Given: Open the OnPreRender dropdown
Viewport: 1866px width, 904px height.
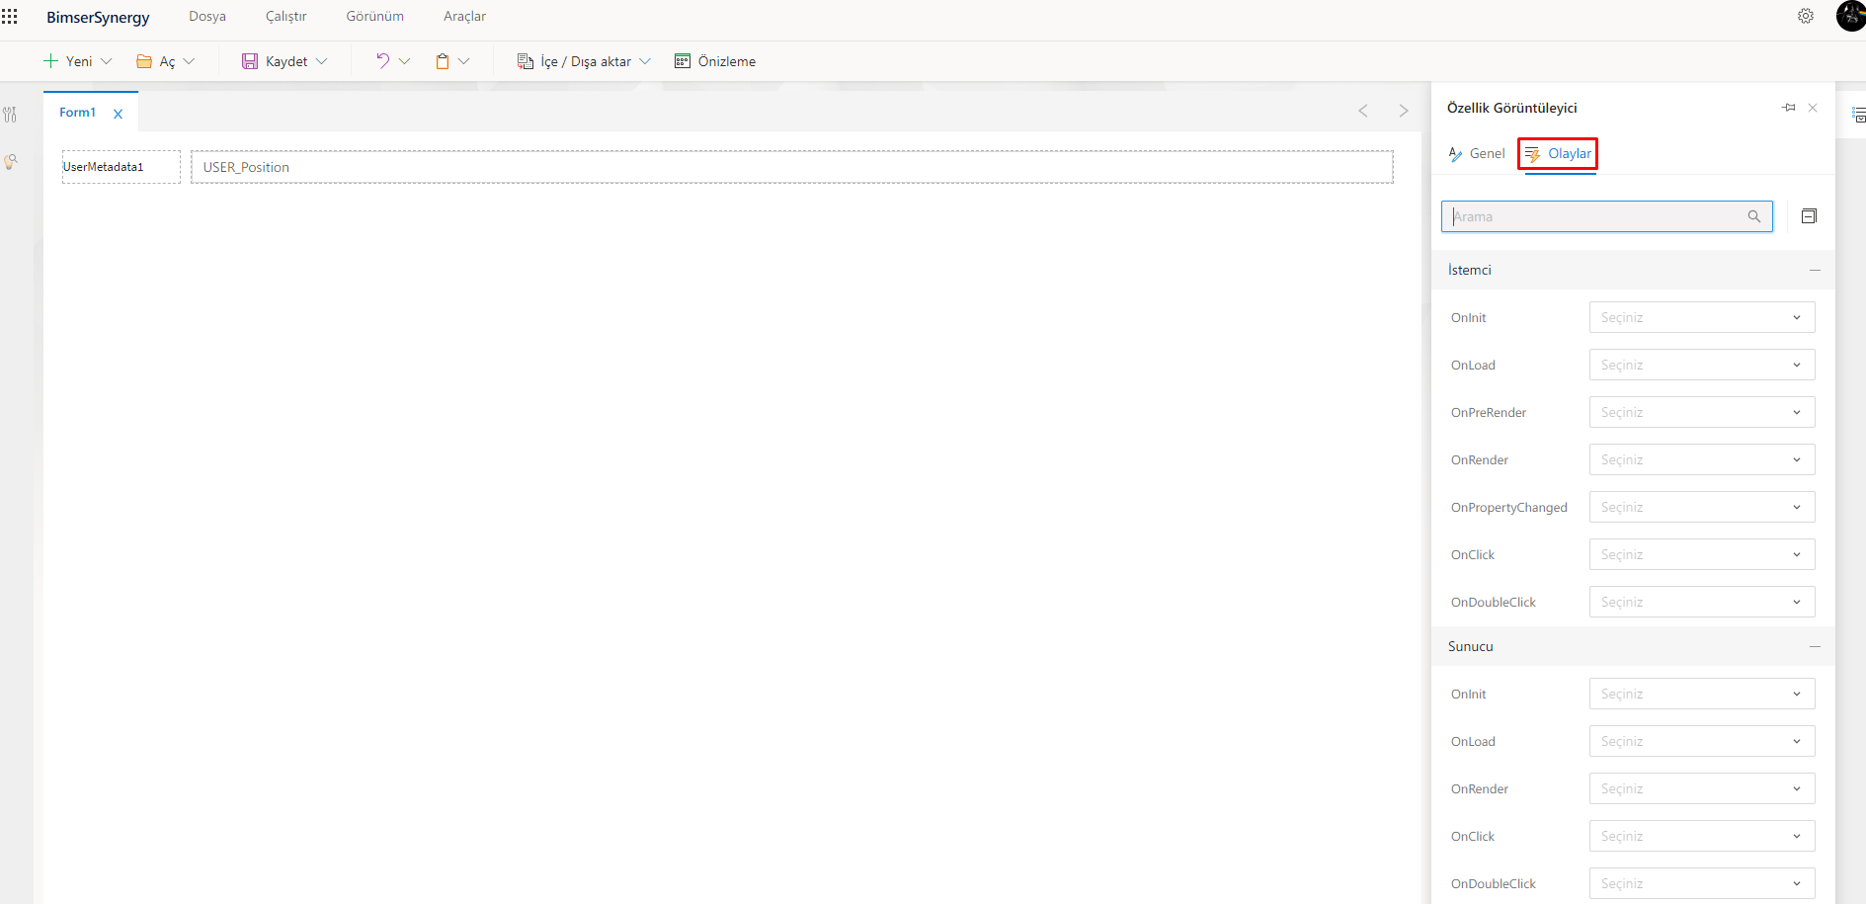Looking at the screenshot, I should (x=1702, y=412).
